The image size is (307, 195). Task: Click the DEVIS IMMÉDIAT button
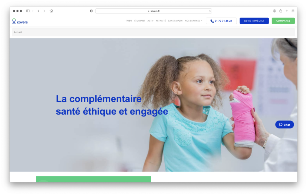pyautogui.click(x=254, y=21)
